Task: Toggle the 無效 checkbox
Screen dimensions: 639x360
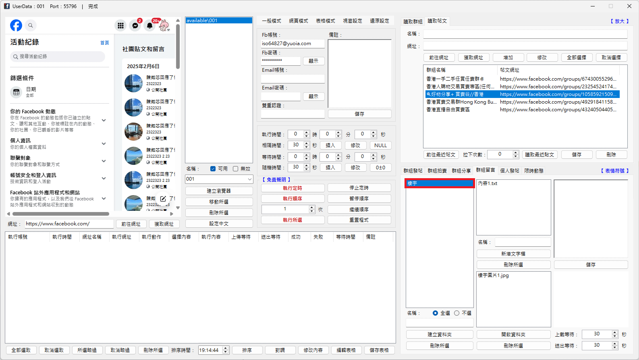Action: click(235, 169)
